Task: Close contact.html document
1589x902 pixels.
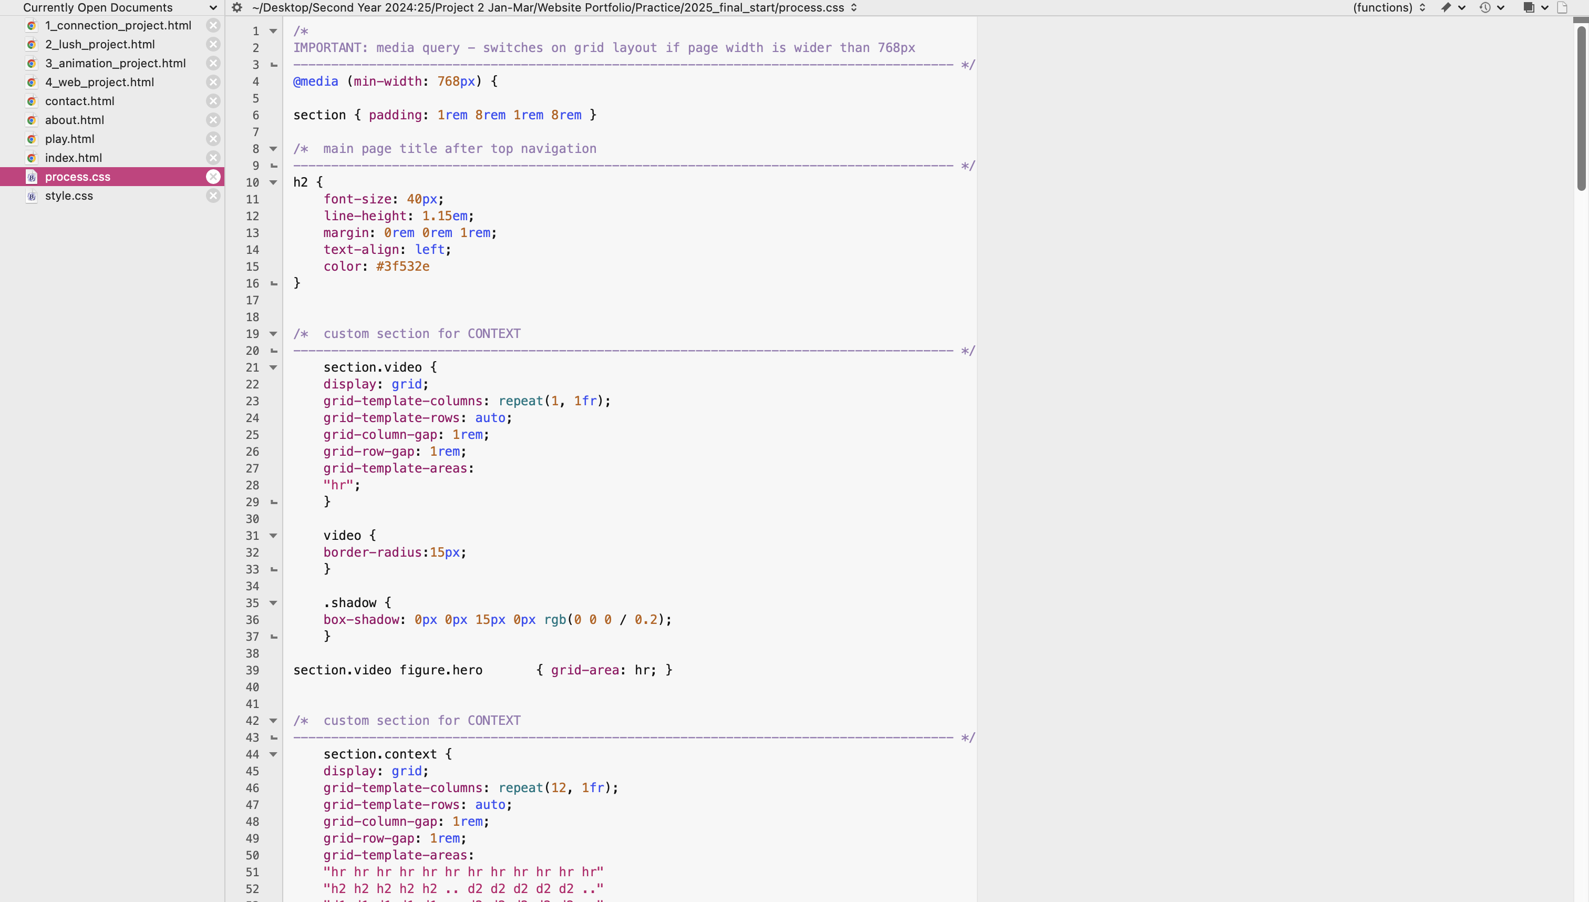Action: [213, 101]
